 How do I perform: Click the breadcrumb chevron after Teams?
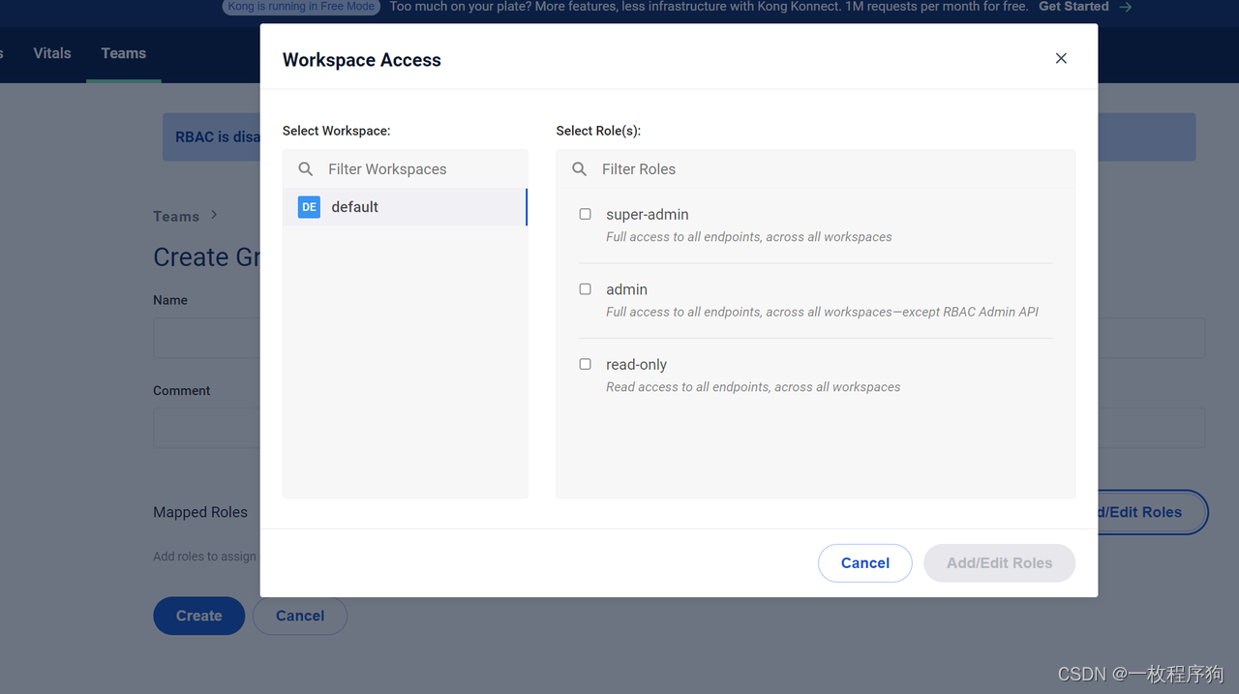pyautogui.click(x=215, y=215)
